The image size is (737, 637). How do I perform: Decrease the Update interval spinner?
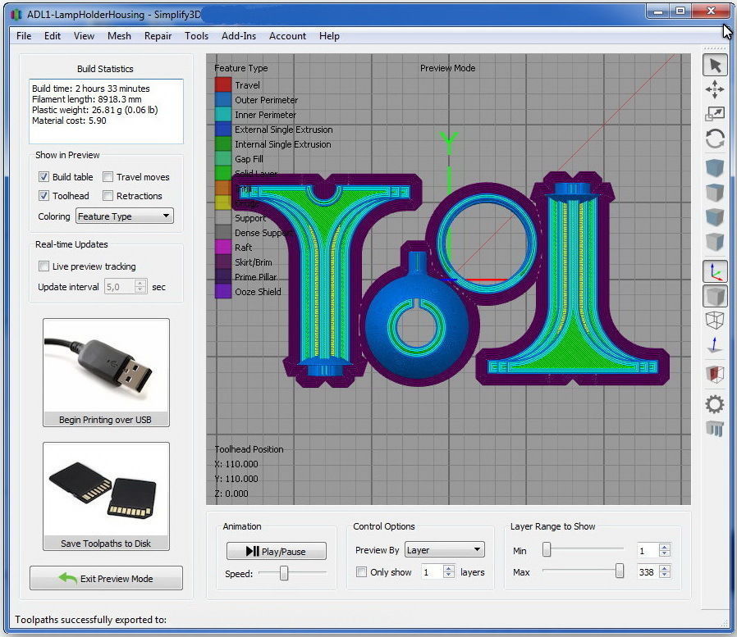(x=140, y=290)
